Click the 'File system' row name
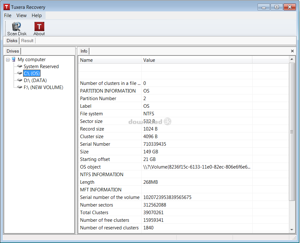 click(x=91, y=114)
